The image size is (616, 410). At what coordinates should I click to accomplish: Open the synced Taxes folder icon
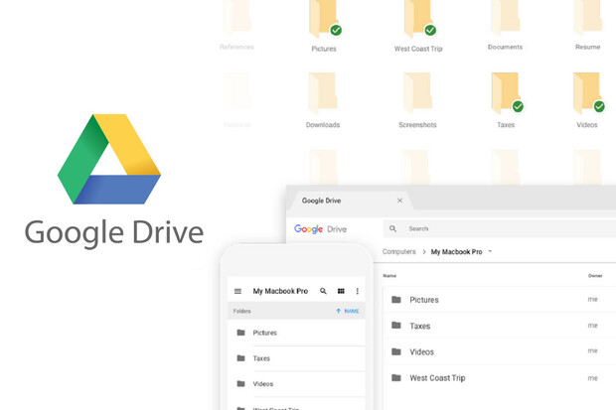pos(507,93)
